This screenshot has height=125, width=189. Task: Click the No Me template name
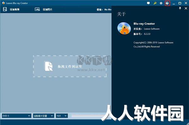pyautogui.click(x=108, y=9)
